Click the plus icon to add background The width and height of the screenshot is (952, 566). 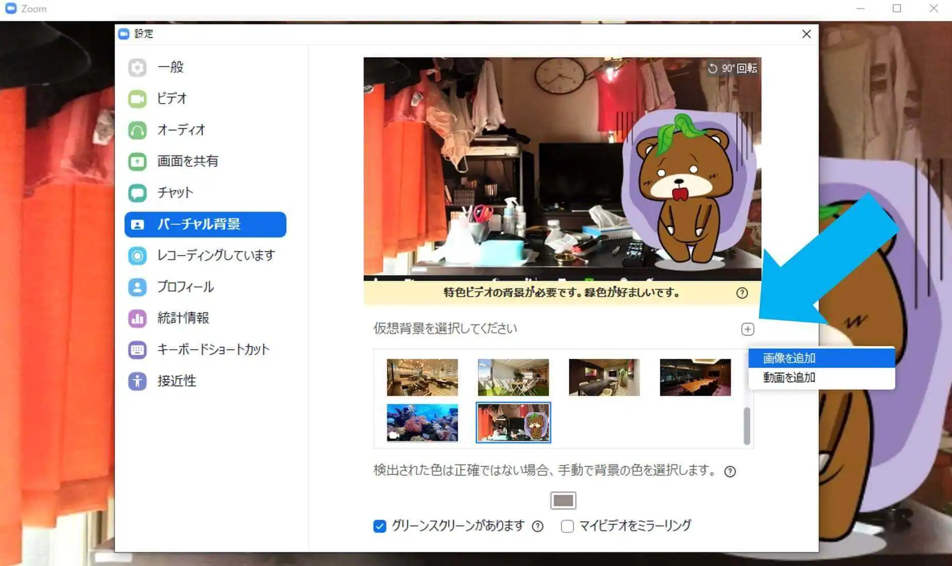pyautogui.click(x=747, y=329)
